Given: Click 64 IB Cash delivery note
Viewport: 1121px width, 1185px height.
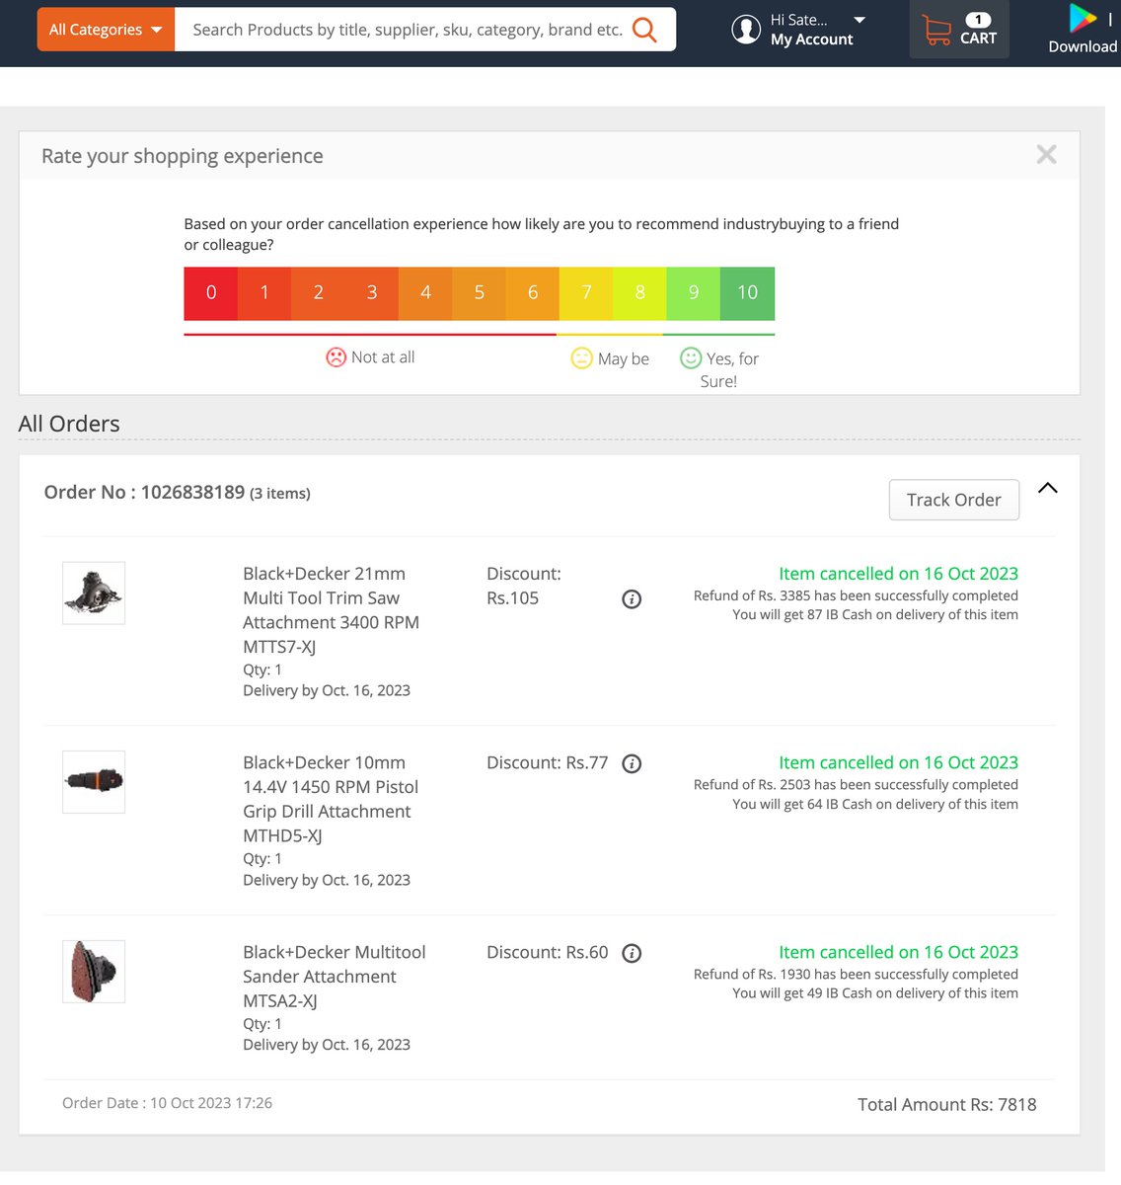Looking at the screenshot, I should (875, 804).
